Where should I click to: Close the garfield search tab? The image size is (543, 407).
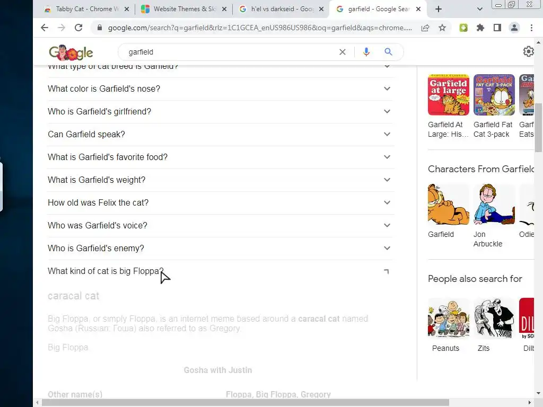click(x=418, y=9)
